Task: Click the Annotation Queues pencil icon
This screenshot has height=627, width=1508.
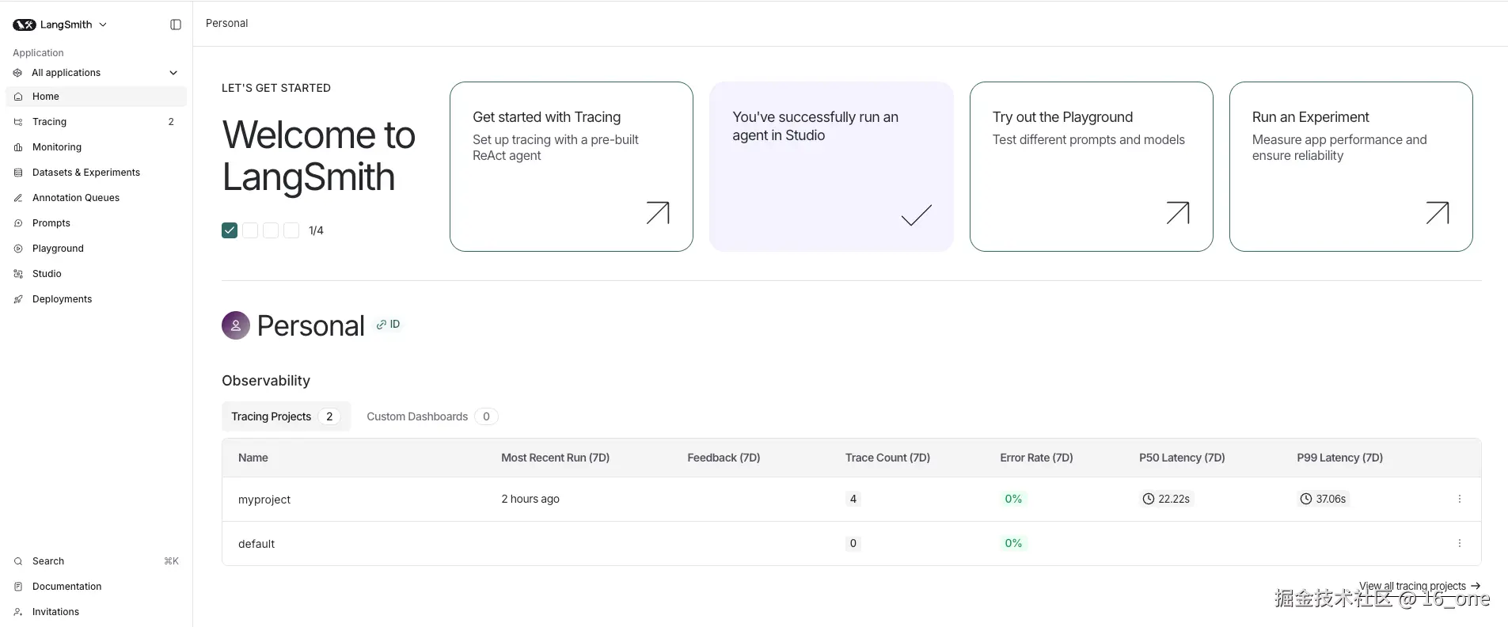Action: 17,198
